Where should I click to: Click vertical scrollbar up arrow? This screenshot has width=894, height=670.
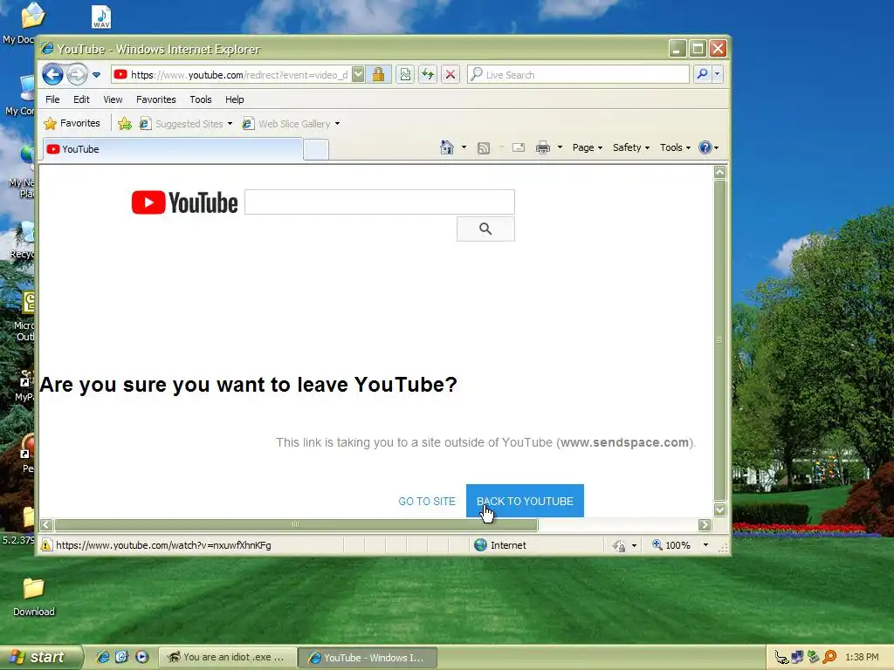click(720, 172)
